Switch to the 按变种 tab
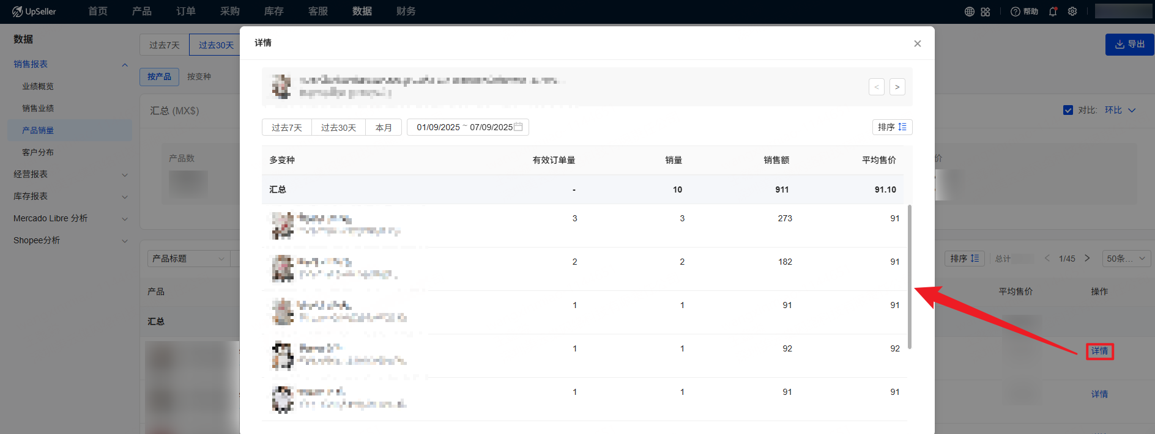Viewport: 1155px width, 434px height. (199, 76)
